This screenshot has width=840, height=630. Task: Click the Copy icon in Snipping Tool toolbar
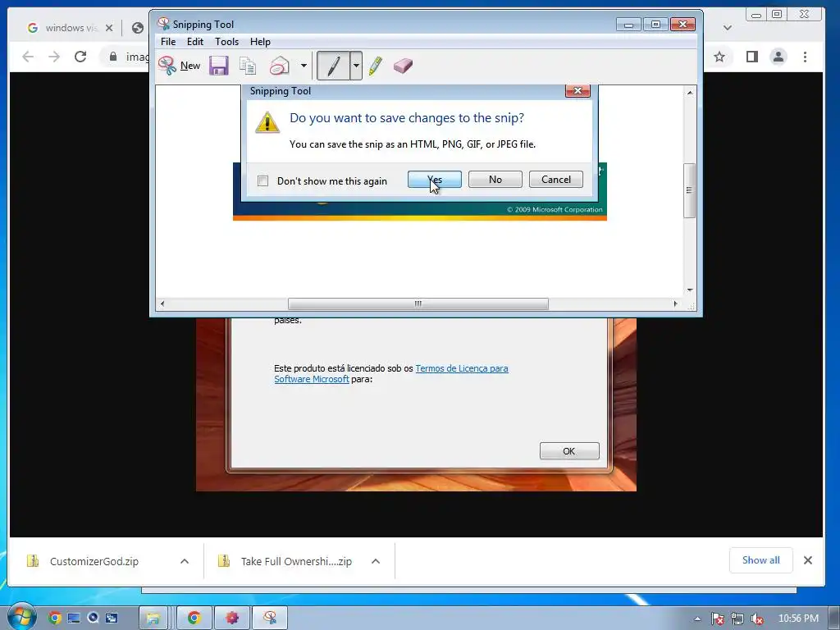pos(248,66)
